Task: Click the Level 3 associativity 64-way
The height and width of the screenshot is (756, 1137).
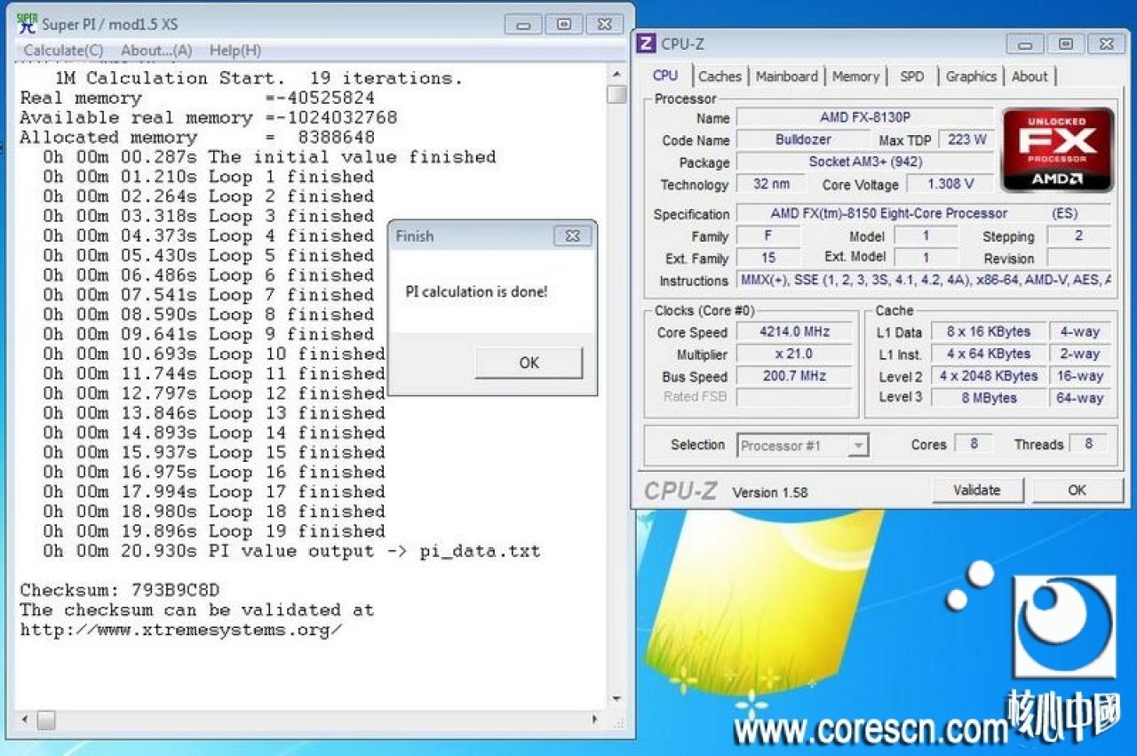Action: click(x=1080, y=398)
